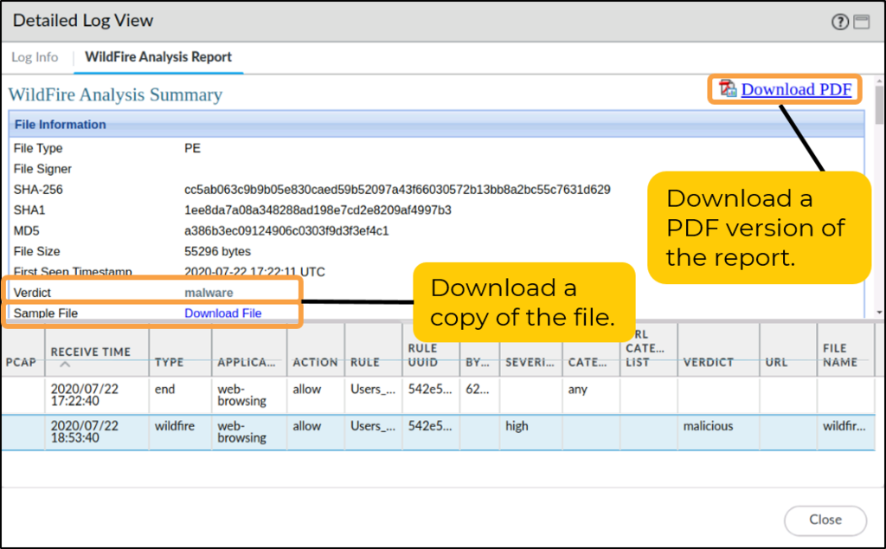Click the PDF icon beside Download PDF
This screenshot has height=549, width=886.
728,89
